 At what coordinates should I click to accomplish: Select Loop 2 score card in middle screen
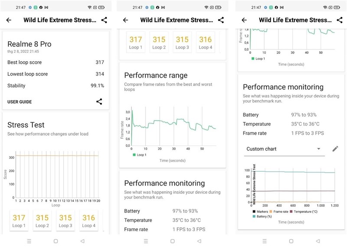159,42
